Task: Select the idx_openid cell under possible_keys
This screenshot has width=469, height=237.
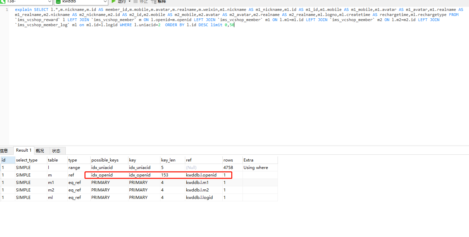Action: [x=109, y=175]
